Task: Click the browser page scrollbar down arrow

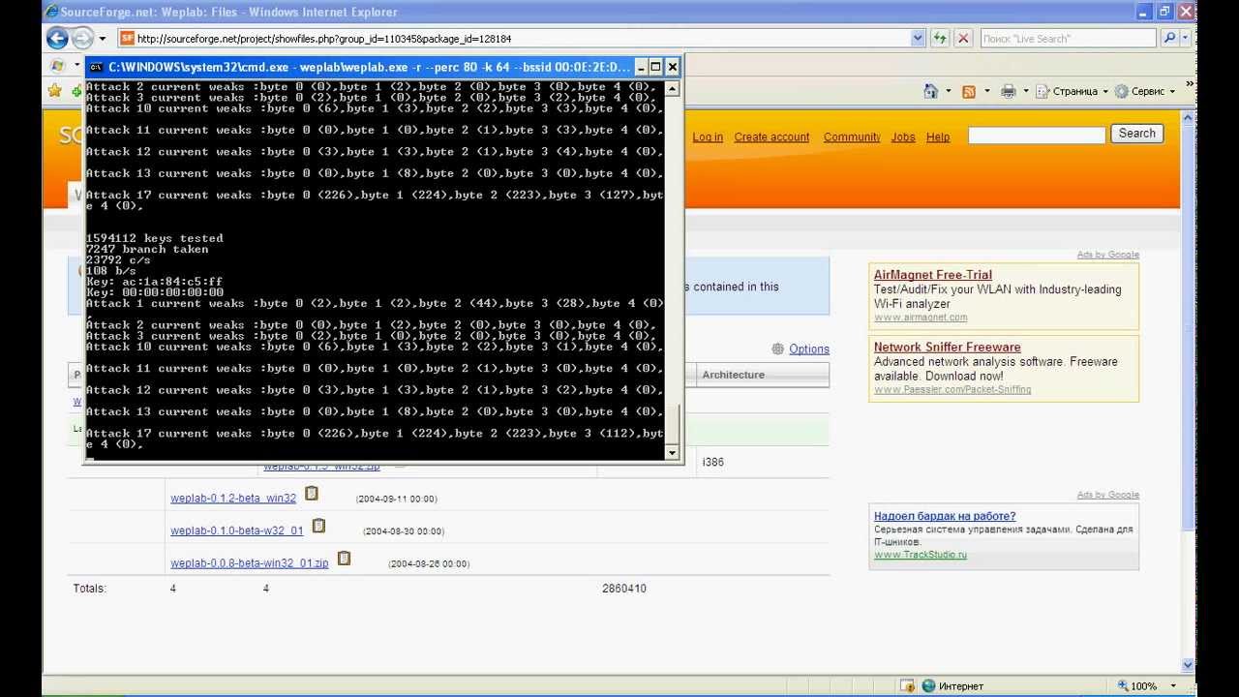Action: pyautogui.click(x=1189, y=665)
